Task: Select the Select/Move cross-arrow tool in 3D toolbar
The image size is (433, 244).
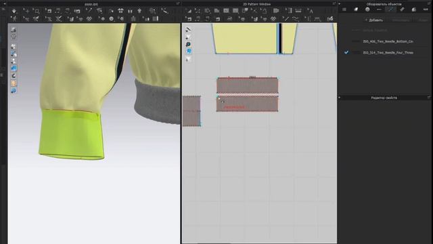Action: [27, 11]
